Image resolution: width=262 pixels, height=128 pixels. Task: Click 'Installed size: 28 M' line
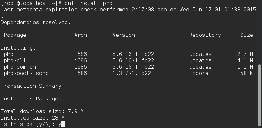33,118
